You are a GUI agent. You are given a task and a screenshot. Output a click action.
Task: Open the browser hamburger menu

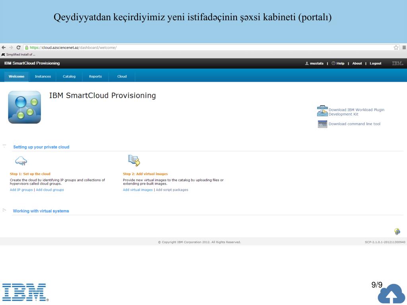pos(404,48)
